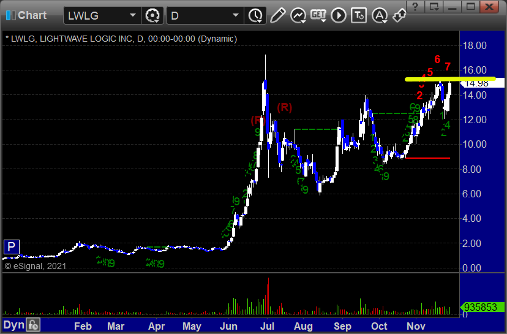Click the 10.00 price axis label
507x334 pixels.
click(475, 145)
